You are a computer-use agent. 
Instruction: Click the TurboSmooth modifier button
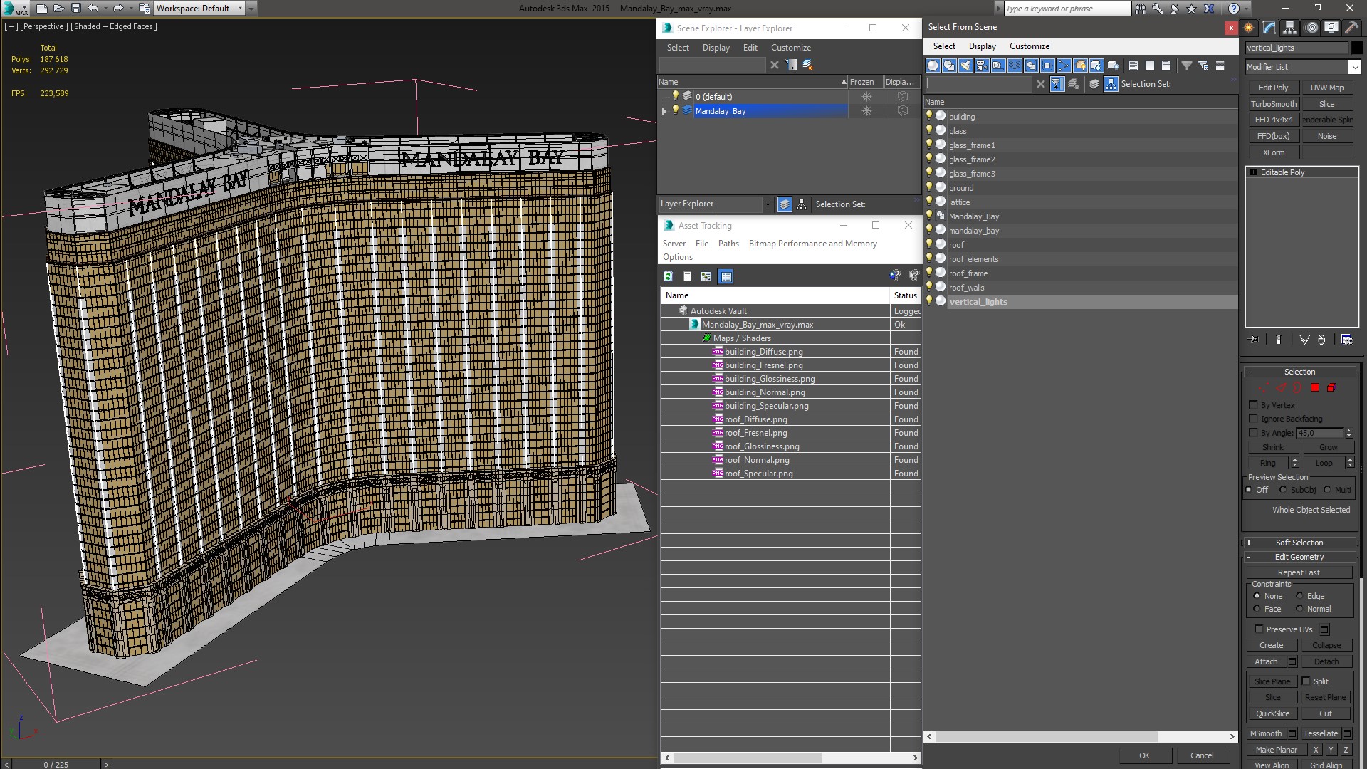[1274, 104]
